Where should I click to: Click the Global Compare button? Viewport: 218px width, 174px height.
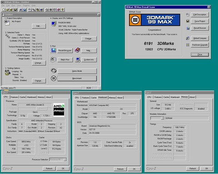(200, 38)
